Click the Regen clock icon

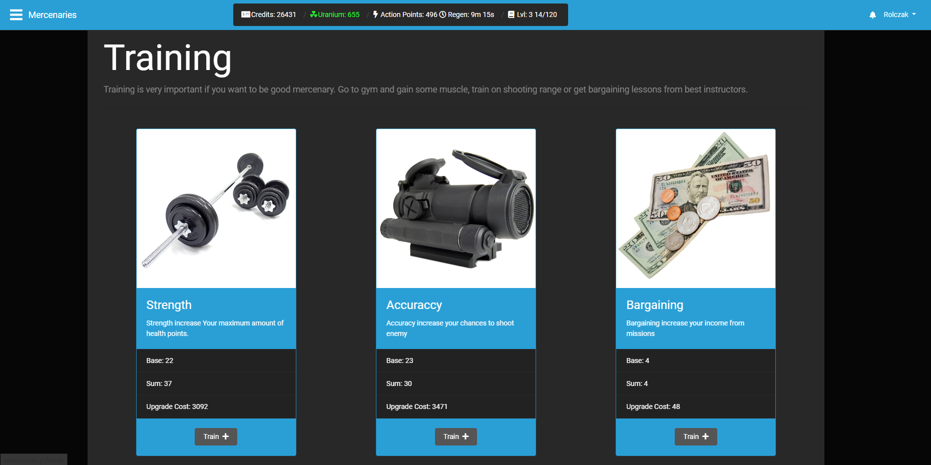pyautogui.click(x=442, y=14)
